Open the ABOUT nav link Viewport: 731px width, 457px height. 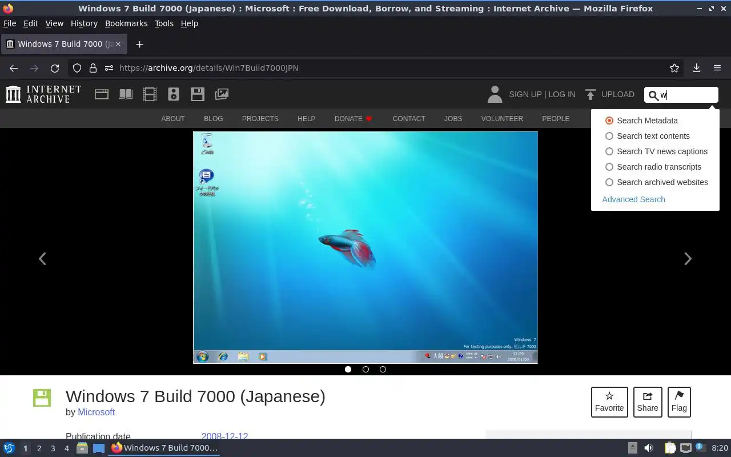173,119
